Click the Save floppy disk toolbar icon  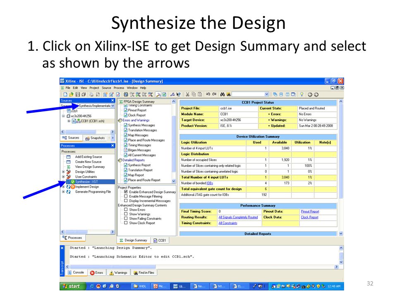click(77, 94)
